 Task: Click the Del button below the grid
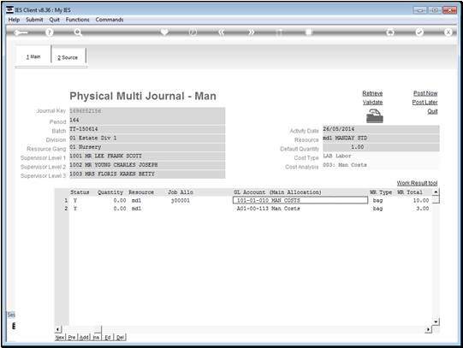click(x=120, y=338)
